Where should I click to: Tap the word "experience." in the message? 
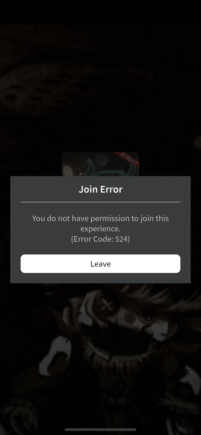(x=100, y=229)
